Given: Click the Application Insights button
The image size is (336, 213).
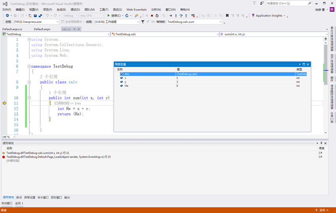Looking at the screenshot, I should (268, 16).
